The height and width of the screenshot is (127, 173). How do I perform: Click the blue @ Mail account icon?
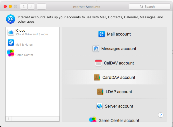102,34
